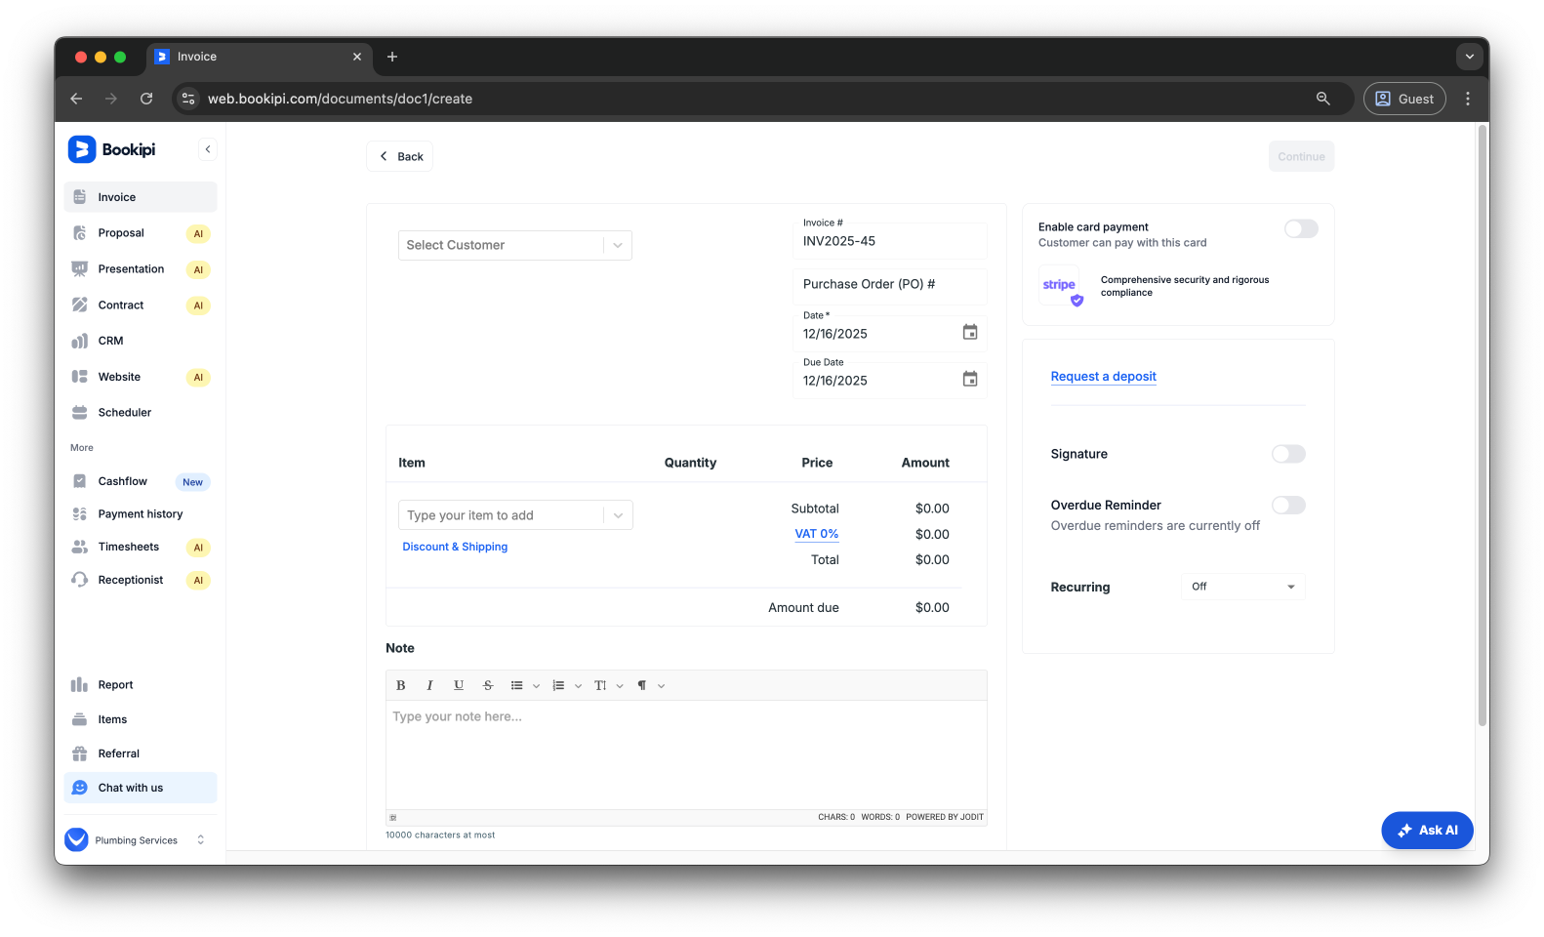Open the Due Date calendar picker icon
The width and height of the screenshot is (1544, 937).
(970, 379)
